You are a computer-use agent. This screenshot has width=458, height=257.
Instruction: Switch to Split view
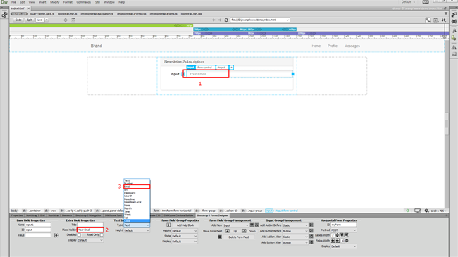coord(30,20)
